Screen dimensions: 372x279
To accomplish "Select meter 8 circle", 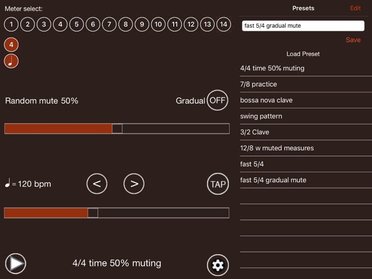I will point(125,24).
